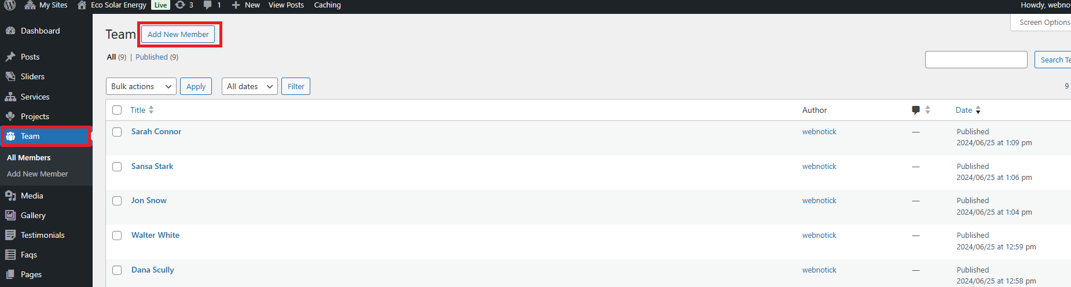Click the comments bubble in admin bar

[x=208, y=5]
